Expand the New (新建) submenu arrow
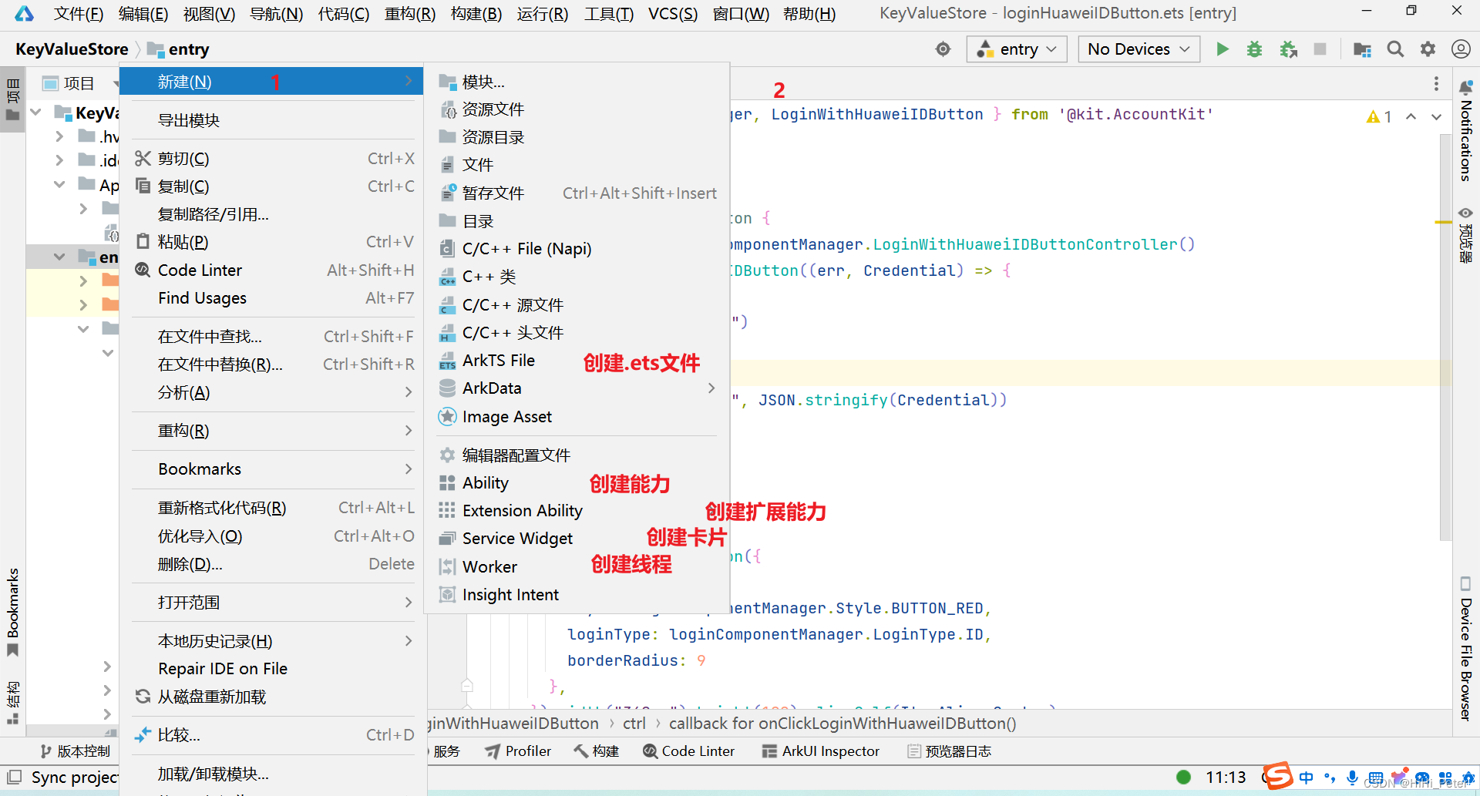The image size is (1480, 796). [x=409, y=81]
